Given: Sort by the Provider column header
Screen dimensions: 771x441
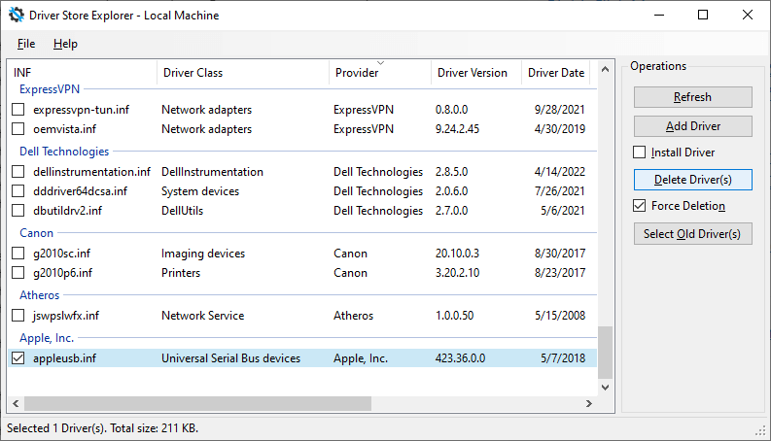Looking at the screenshot, I should pyautogui.click(x=380, y=73).
